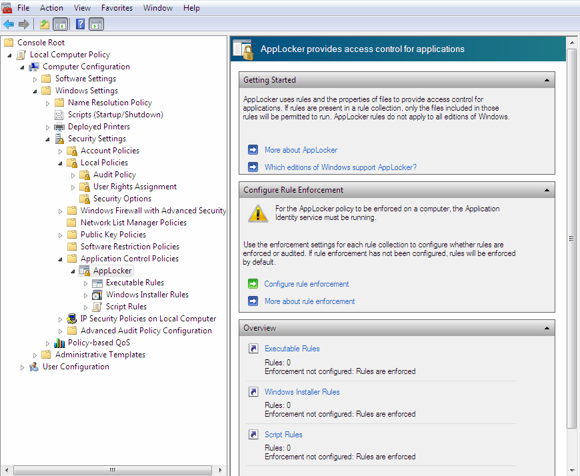The height and width of the screenshot is (476, 580).
Task: Select Policy-based QoS chart icon
Action: click(x=59, y=343)
